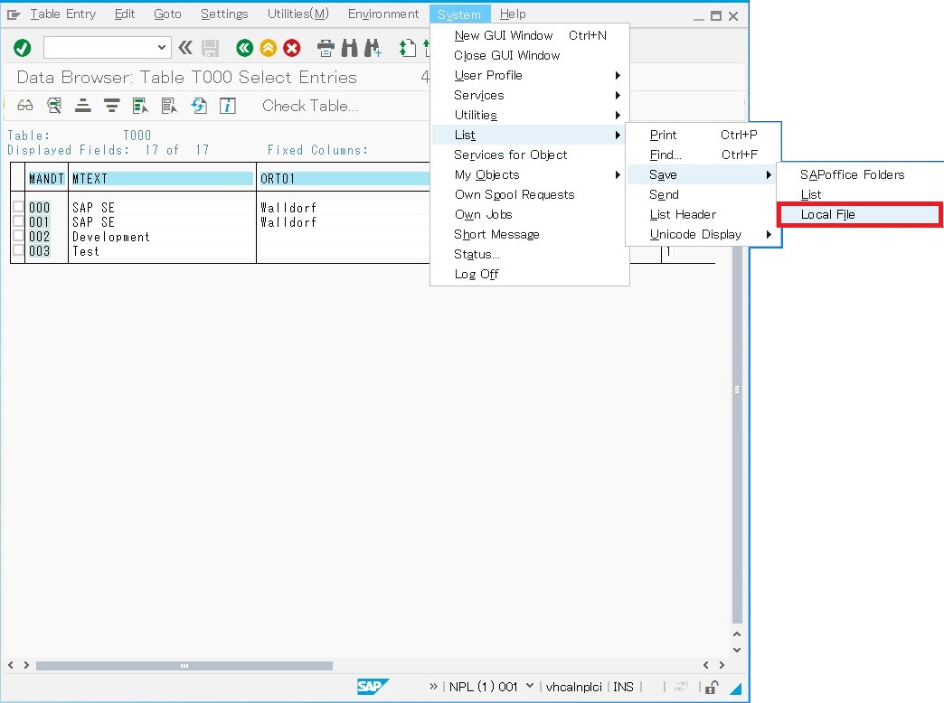The width and height of the screenshot is (944, 703).
Task: Open the System menu
Action: (459, 14)
